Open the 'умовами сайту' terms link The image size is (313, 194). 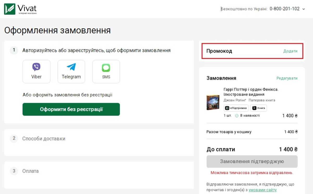tap(262, 190)
